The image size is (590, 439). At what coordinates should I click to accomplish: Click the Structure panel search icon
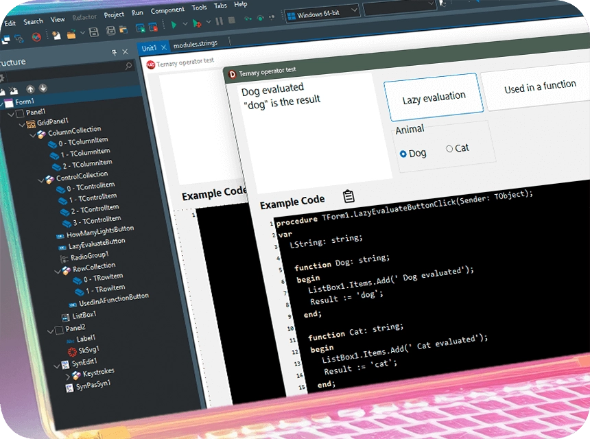(128, 67)
